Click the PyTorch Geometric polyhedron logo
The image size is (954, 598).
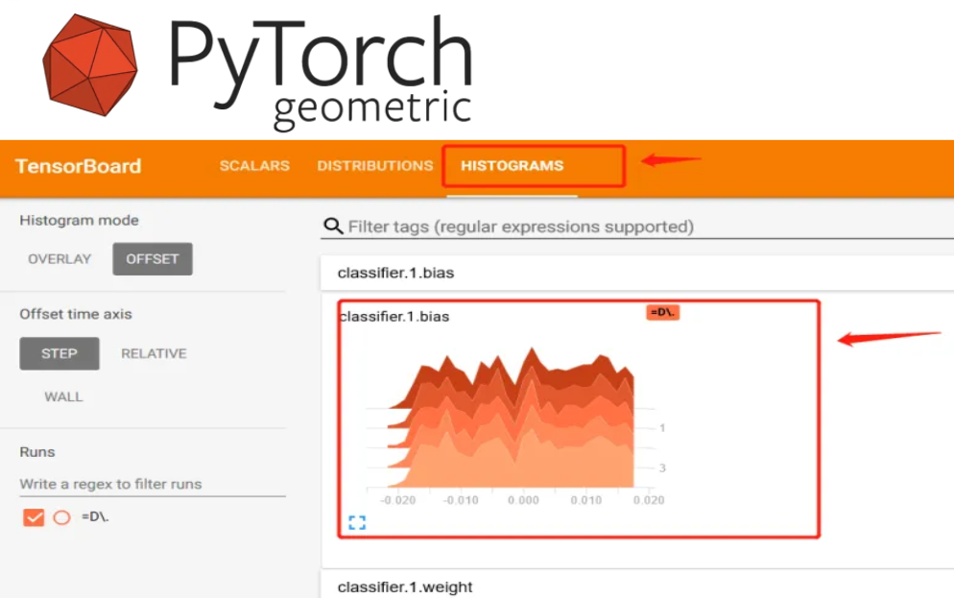[90, 64]
